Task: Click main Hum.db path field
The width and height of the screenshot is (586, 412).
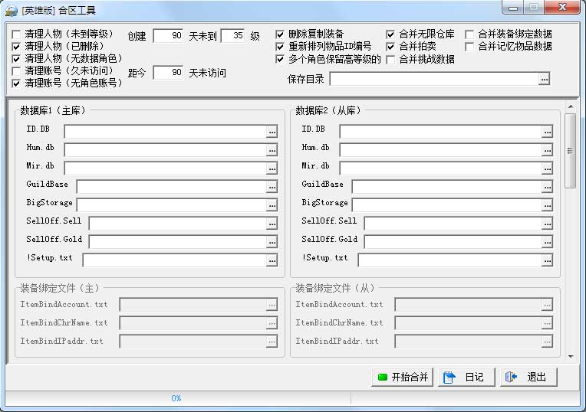Action: [x=165, y=150]
